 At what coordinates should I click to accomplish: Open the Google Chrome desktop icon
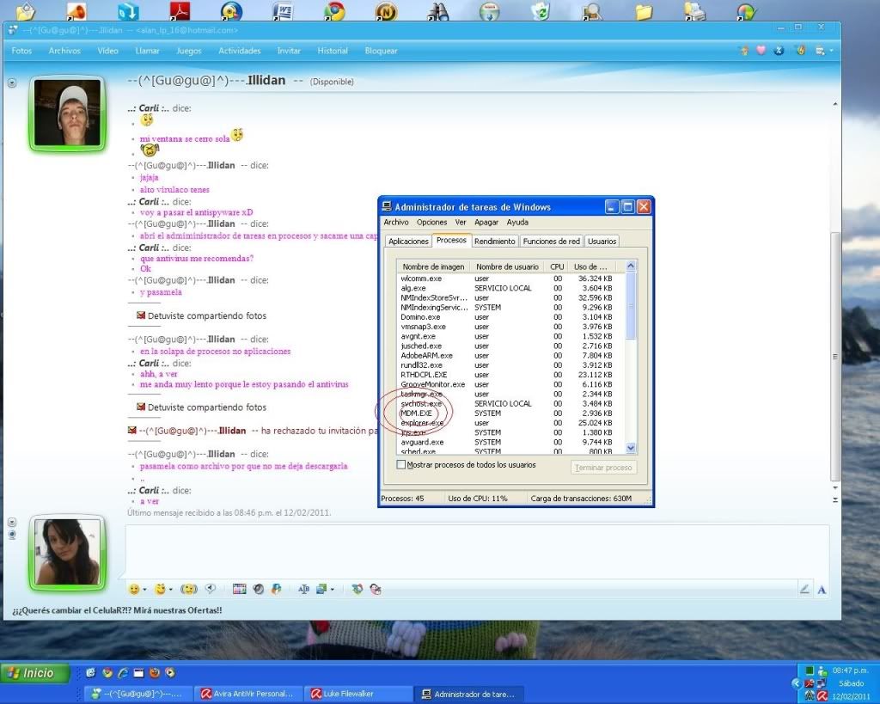tap(334, 11)
